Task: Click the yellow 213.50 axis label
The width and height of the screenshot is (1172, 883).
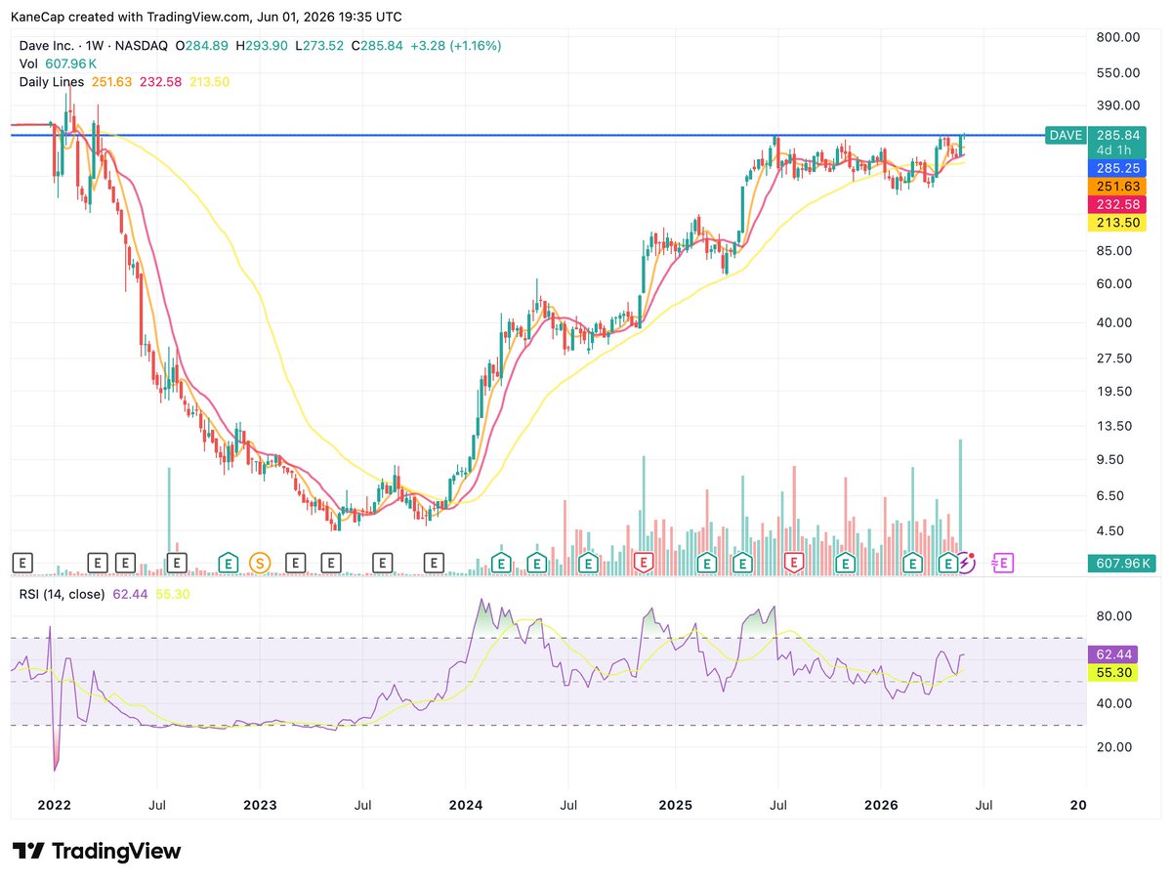Action: pyautogui.click(x=1115, y=223)
